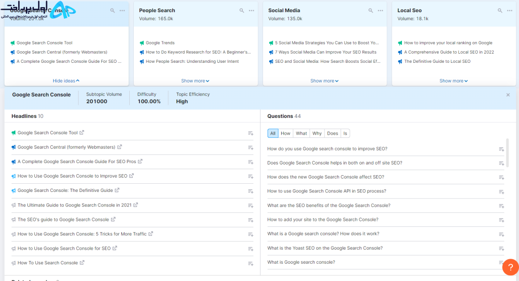This screenshot has height=281, width=519.
Task: Filter questions by 'Why'
Action: (317, 133)
